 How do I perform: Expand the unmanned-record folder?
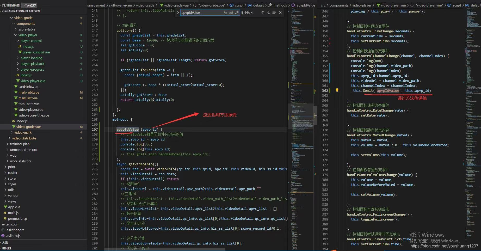pyautogui.click(x=7, y=150)
